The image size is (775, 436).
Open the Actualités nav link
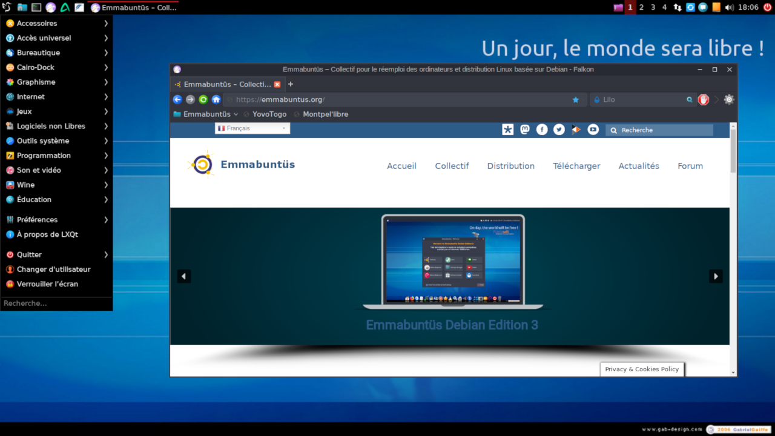(639, 166)
